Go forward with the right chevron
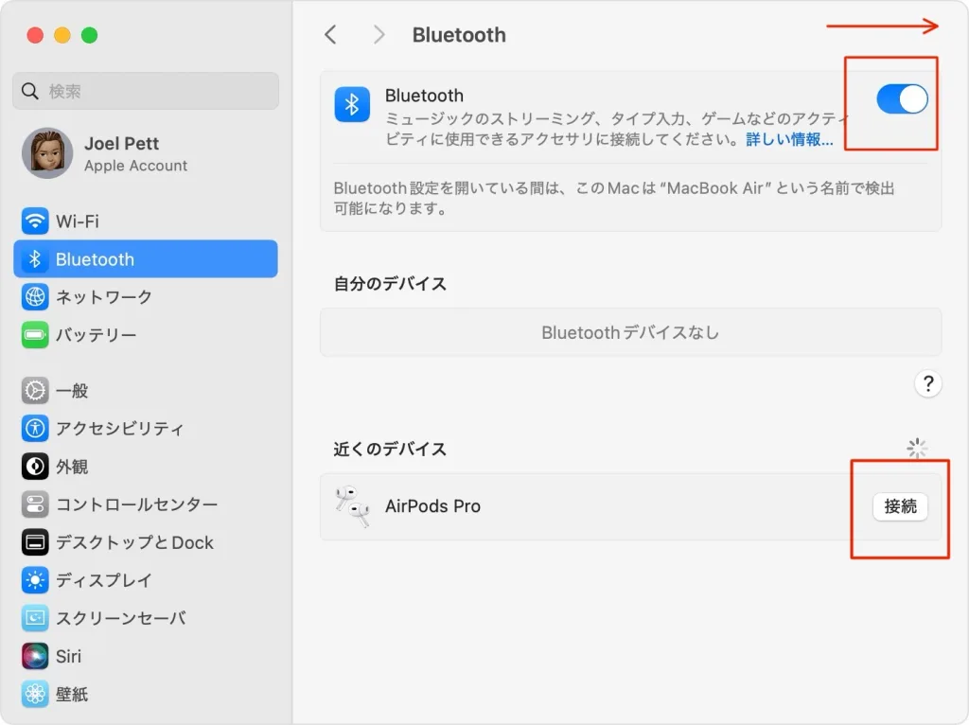Viewport: 969px width, 725px height. [379, 35]
